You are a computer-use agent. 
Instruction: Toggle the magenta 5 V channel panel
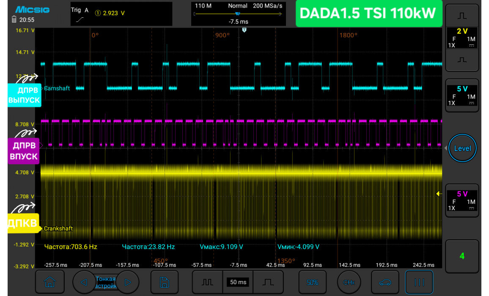point(462,200)
